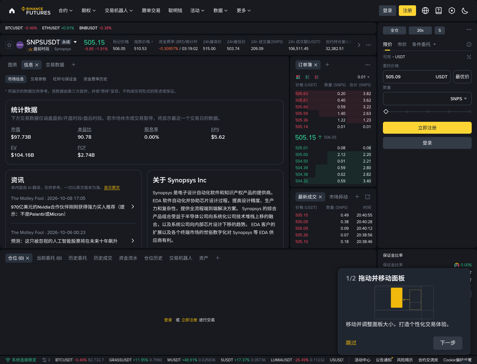This screenshot has height=364, width=477.
Task: Click the quantity slider diamond handle
Action: [x=386, y=111]
